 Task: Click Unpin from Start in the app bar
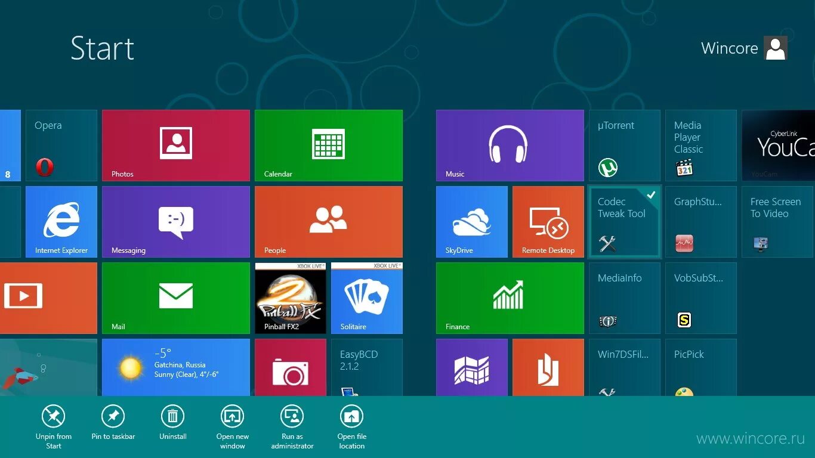tap(54, 426)
